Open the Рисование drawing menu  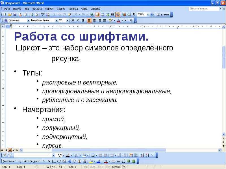coord(10,161)
